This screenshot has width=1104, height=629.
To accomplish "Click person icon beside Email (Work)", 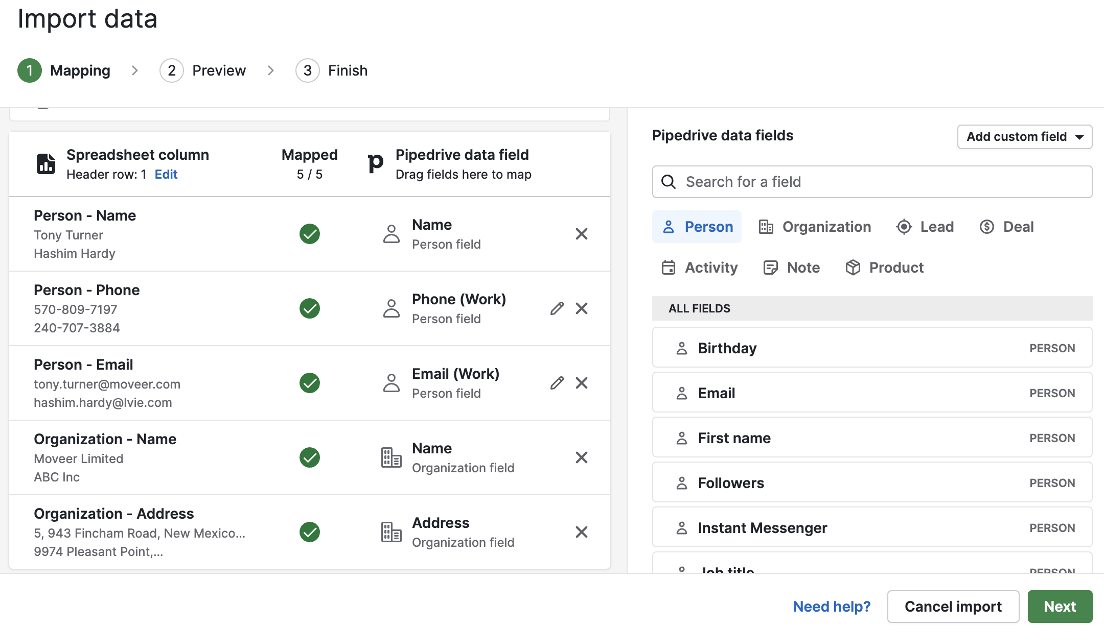I will [x=392, y=383].
